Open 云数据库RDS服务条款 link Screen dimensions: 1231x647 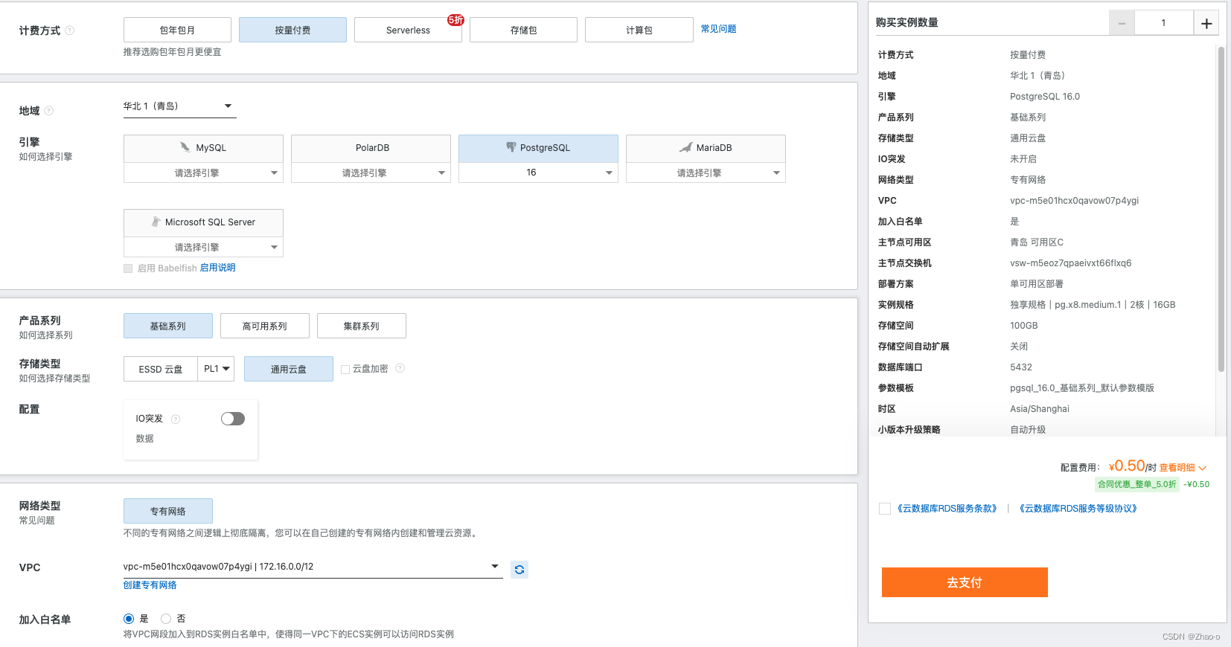pos(947,509)
